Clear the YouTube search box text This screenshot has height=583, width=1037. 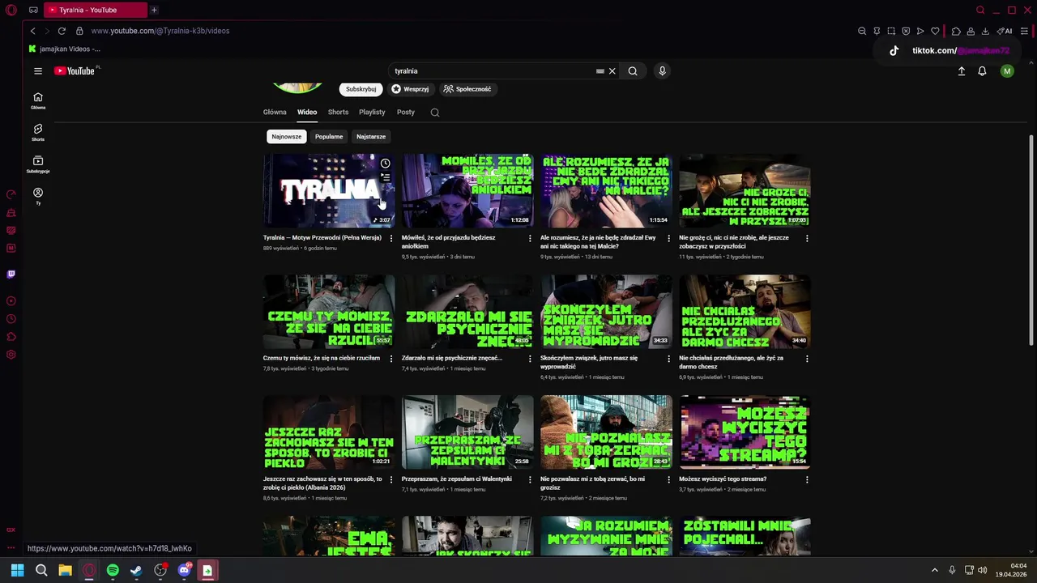click(612, 71)
